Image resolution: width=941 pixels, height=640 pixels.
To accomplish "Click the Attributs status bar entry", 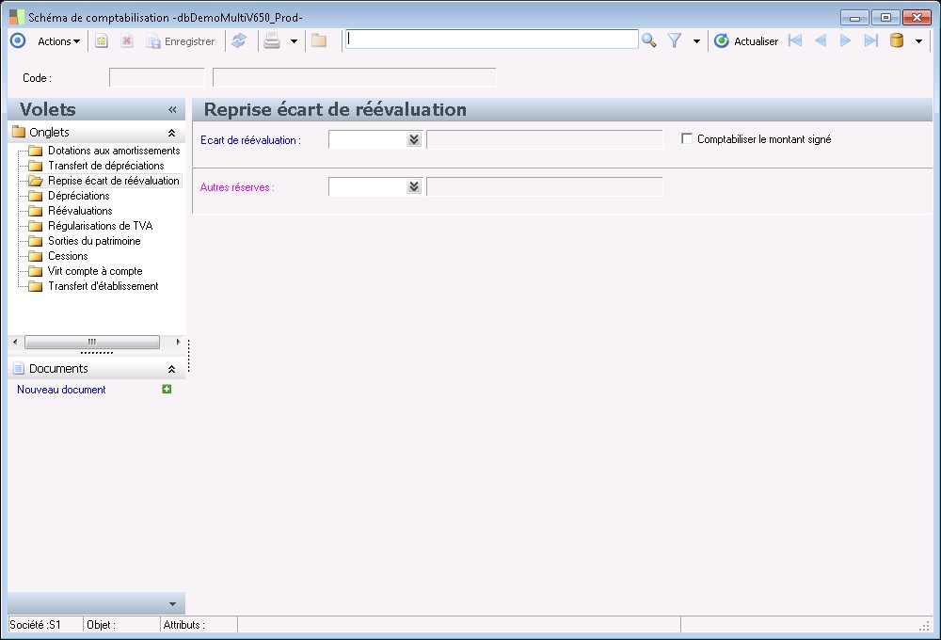I will coord(184,625).
